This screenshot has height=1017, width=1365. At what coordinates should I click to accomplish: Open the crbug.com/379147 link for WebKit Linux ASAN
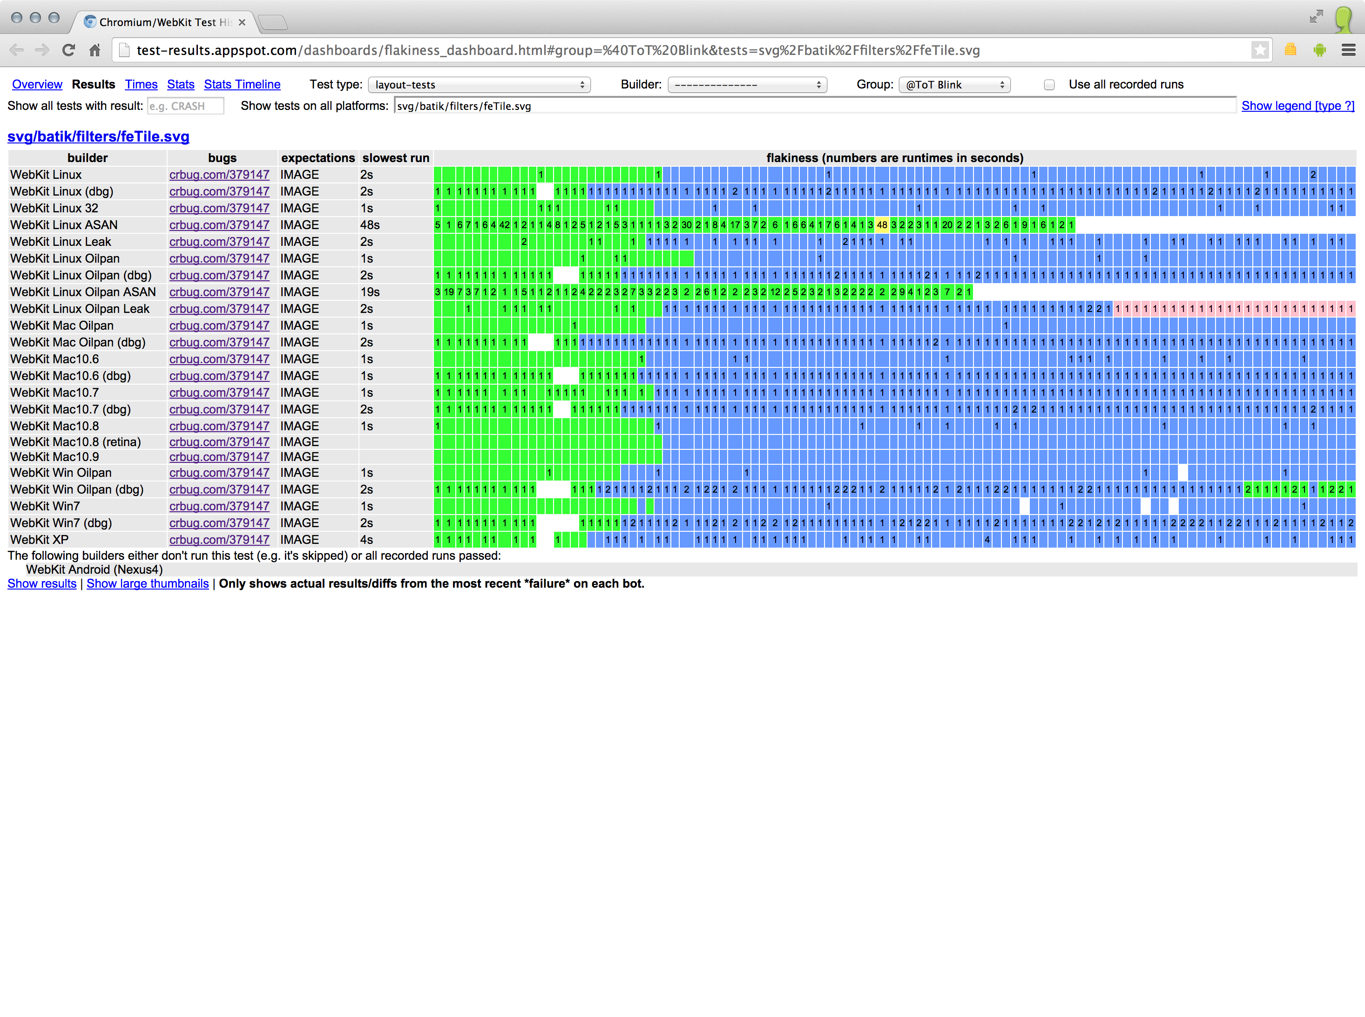219,225
